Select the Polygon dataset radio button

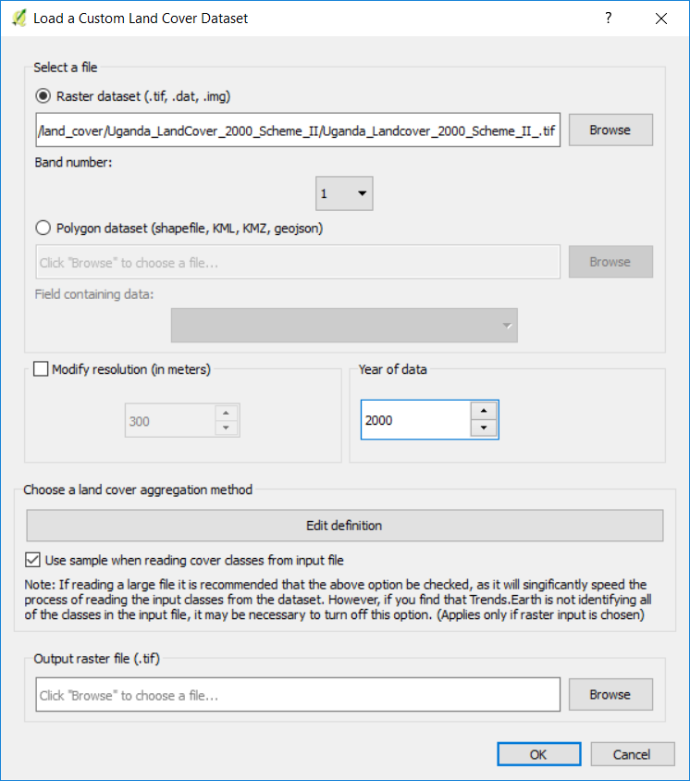pos(43,228)
